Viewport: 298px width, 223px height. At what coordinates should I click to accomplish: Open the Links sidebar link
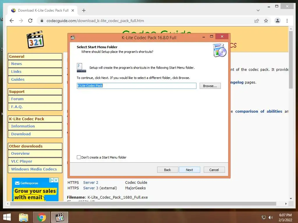pyautogui.click(x=16, y=72)
